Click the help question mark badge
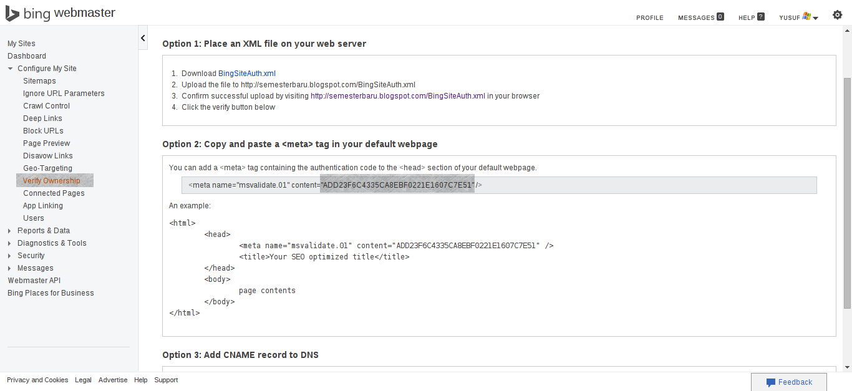Image resolution: width=852 pixels, height=391 pixels. 760,17
